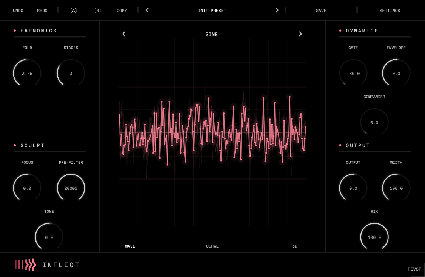The width and height of the screenshot is (425, 277).
Task: Switch to the A state
Action: (74, 11)
